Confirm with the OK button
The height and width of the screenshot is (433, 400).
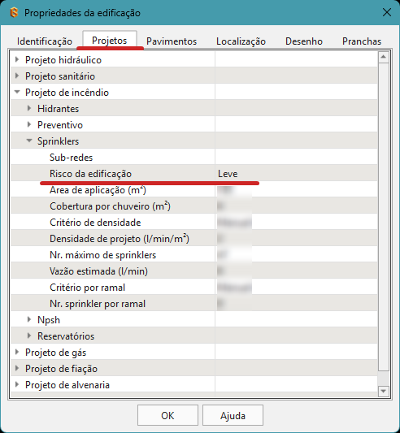167,415
